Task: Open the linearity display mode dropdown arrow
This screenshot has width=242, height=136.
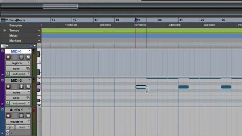Action: (35, 46)
